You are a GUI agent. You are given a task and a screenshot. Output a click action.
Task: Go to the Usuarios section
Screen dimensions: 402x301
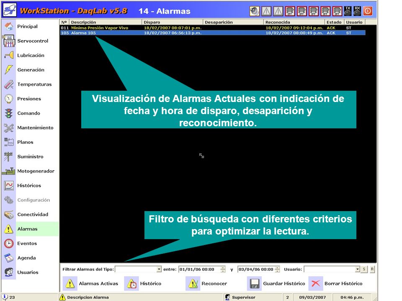pos(30,272)
